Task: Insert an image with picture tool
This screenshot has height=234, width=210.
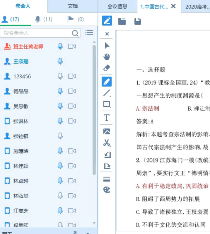Action: coord(107,131)
